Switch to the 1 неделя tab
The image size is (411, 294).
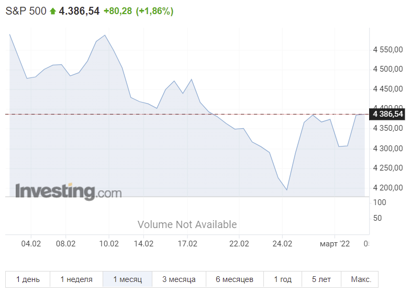[76, 279]
